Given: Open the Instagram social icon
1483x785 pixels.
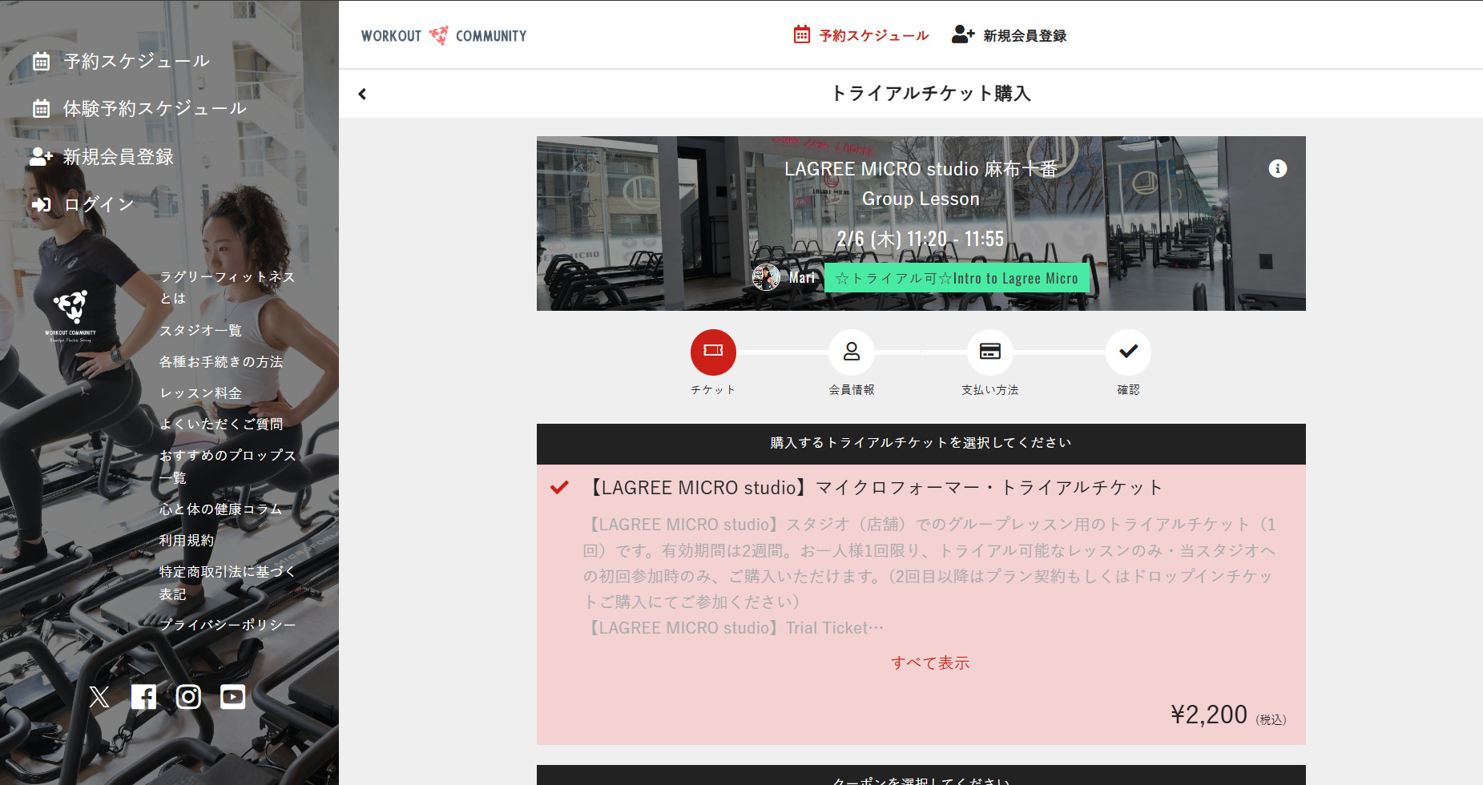Looking at the screenshot, I should [188, 697].
